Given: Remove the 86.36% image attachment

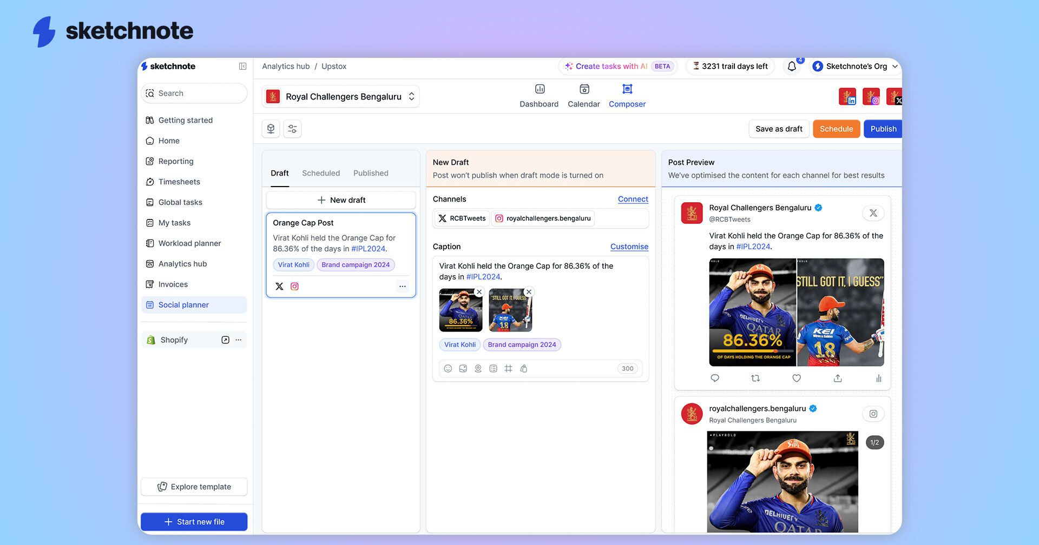Looking at the screenshot, I should [x=479, y=292].
